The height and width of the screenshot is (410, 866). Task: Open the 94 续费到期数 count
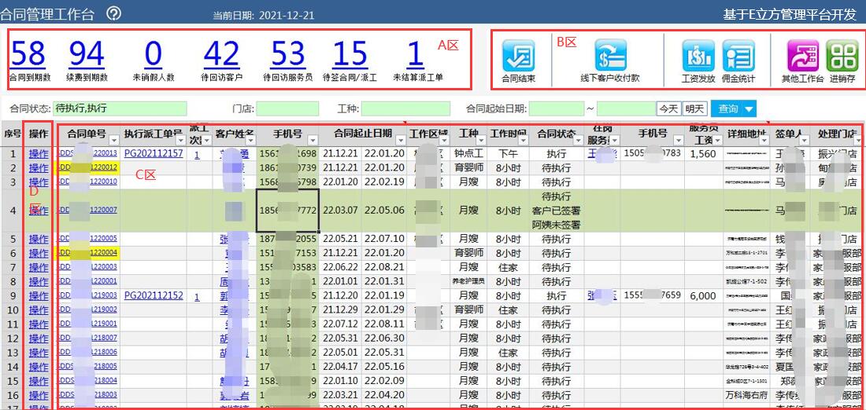click(x=87, y=54)
